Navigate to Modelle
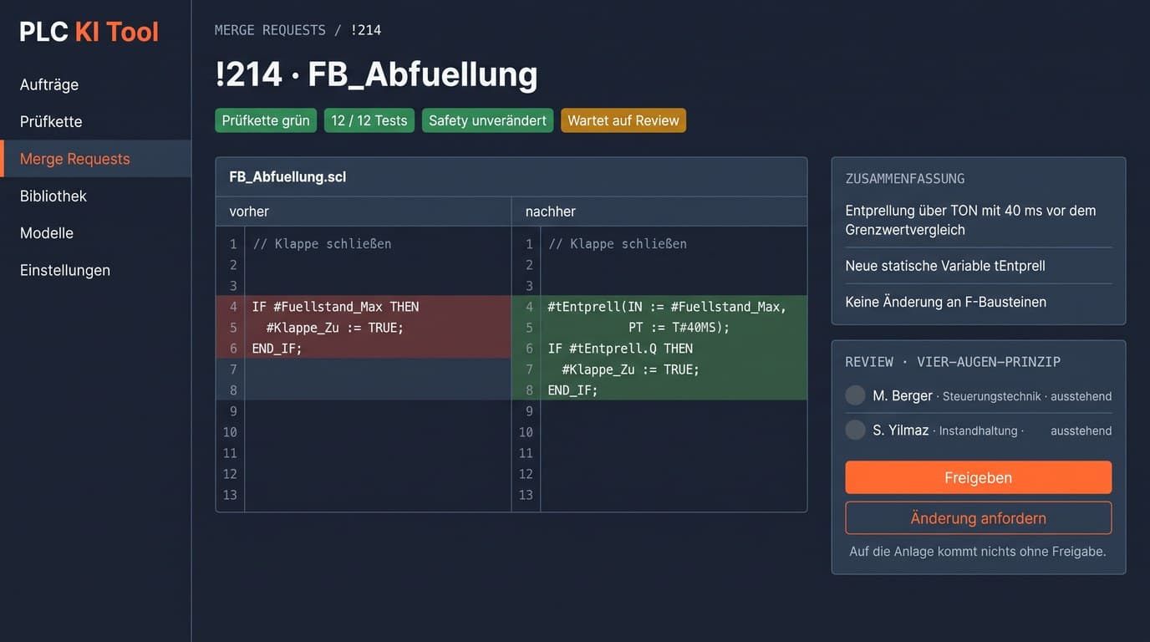Screen dimensions: 1150x642 95,232
